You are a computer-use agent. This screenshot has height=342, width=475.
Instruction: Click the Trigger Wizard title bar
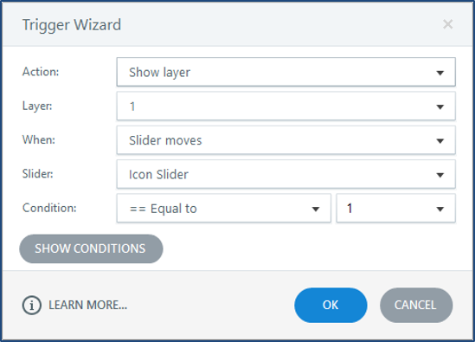tap(237, 24)
